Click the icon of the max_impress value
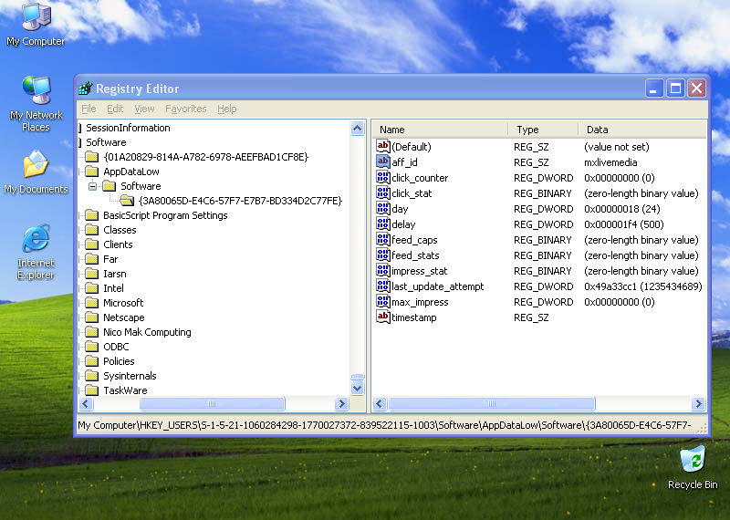The image size is (730, 520). (x=382, y=301)
